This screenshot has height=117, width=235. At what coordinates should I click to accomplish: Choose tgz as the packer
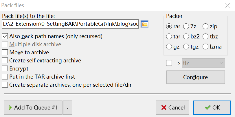(186, 46)
